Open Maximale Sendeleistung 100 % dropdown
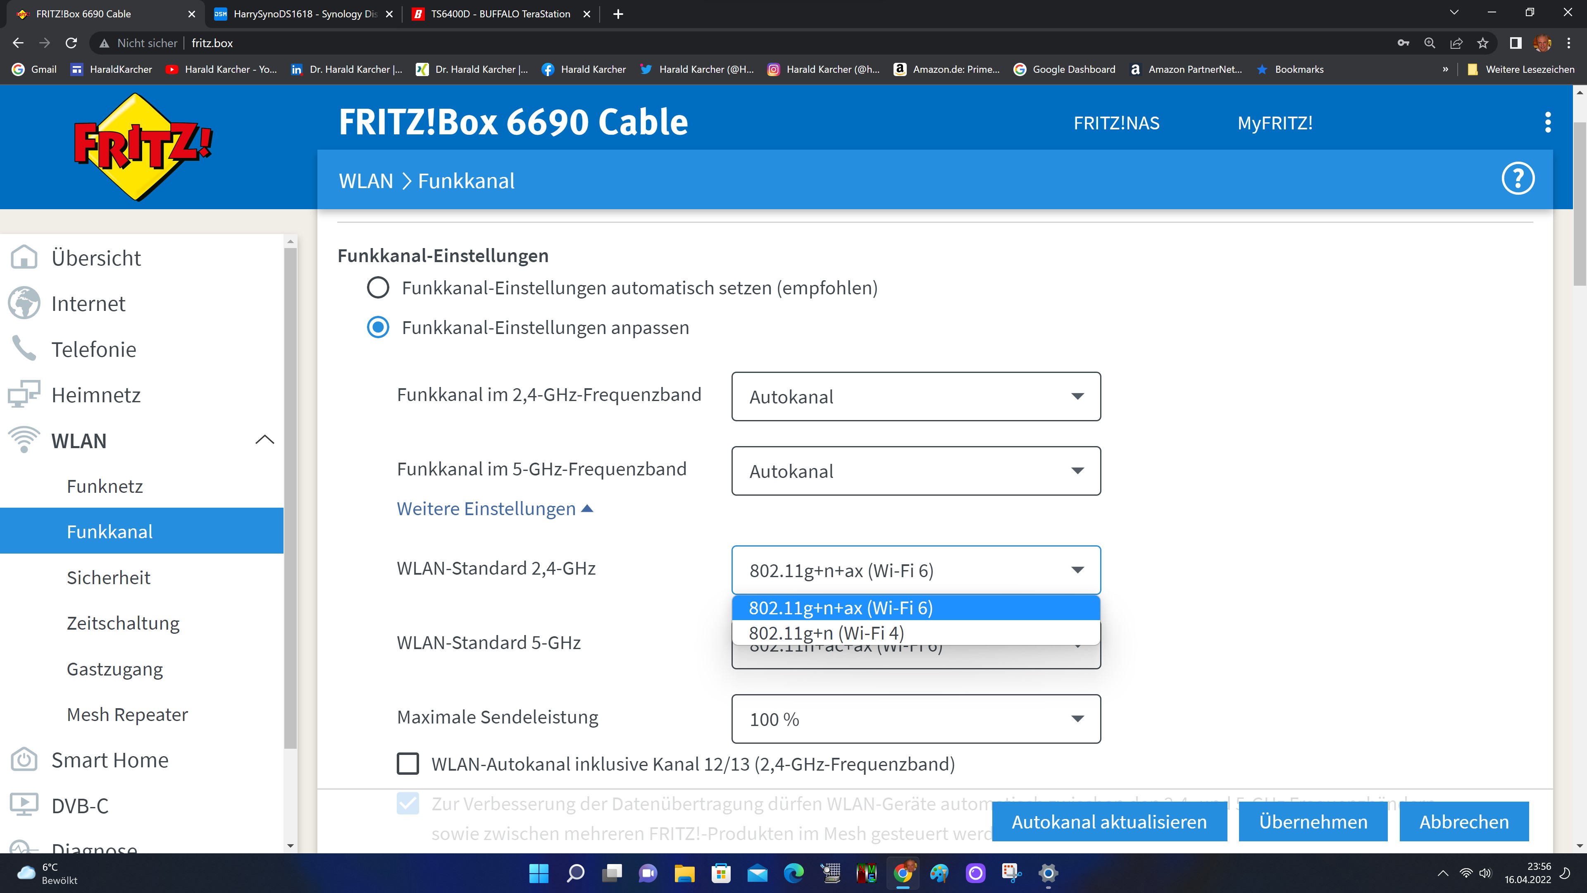This screenshot has width=1587, height=893. point(915,719)
